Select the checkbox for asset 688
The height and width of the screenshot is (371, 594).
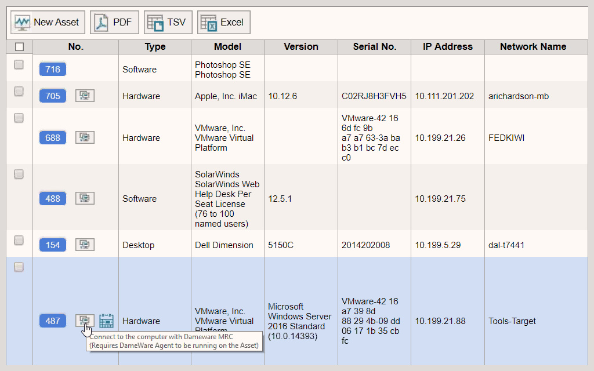pyautogui.click(x=19, y=118)
